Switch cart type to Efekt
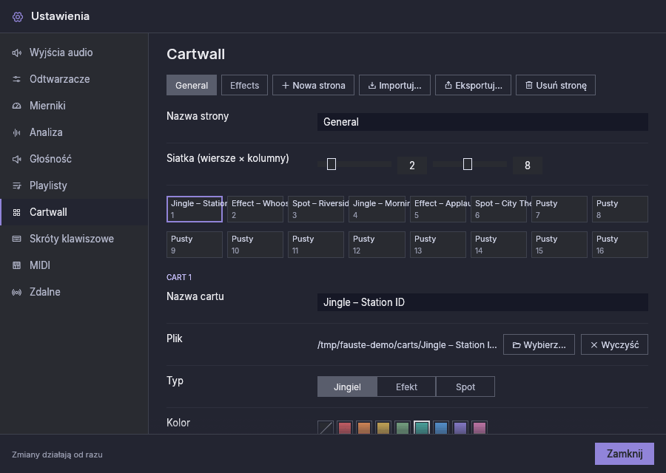Image resolution: width=666 pixels, height=473 pixels. tap(406, 387)
